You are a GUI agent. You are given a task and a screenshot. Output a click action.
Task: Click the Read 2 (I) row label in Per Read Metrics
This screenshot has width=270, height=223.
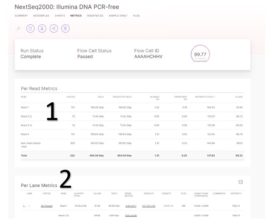[x=26, y=117]
